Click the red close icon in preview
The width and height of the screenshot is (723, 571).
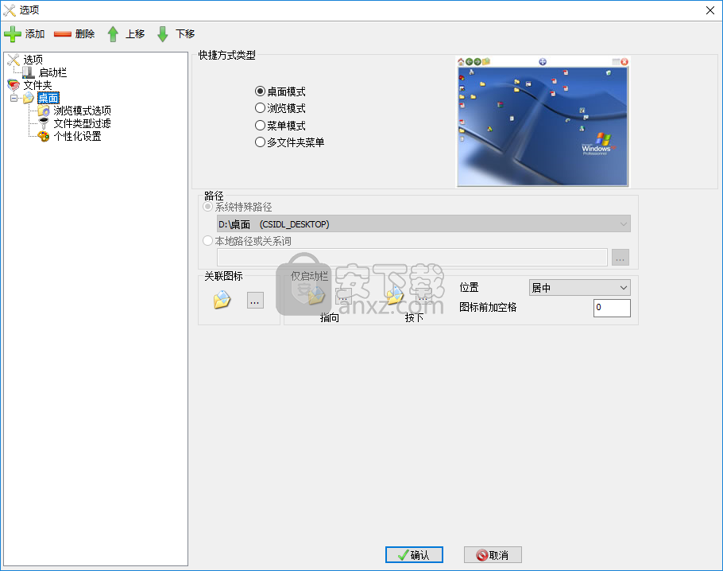click(624, 61)
